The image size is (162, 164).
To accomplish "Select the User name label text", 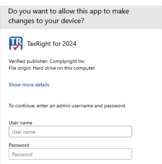I will click(x=20, y=123).
